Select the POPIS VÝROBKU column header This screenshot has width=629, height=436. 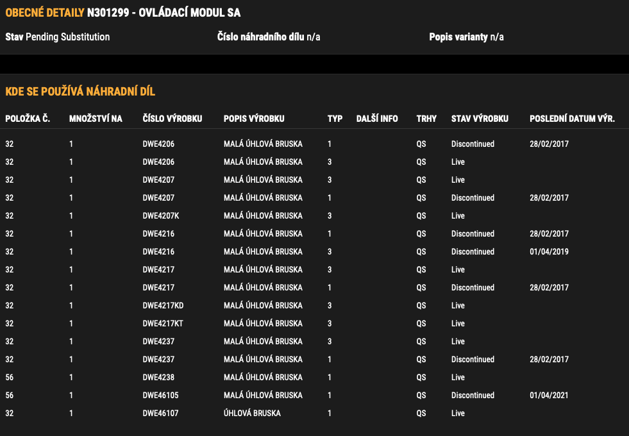point(254,119)
